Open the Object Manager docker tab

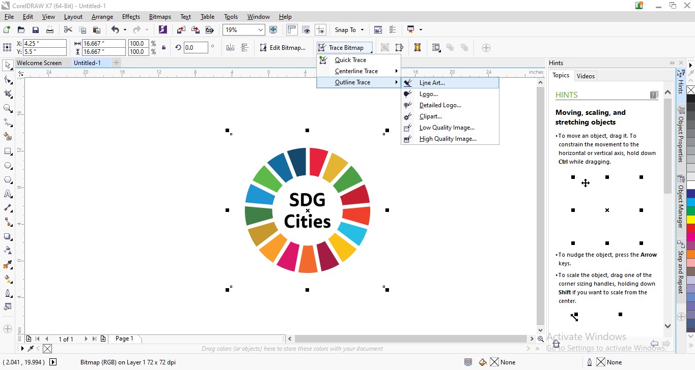681,201
